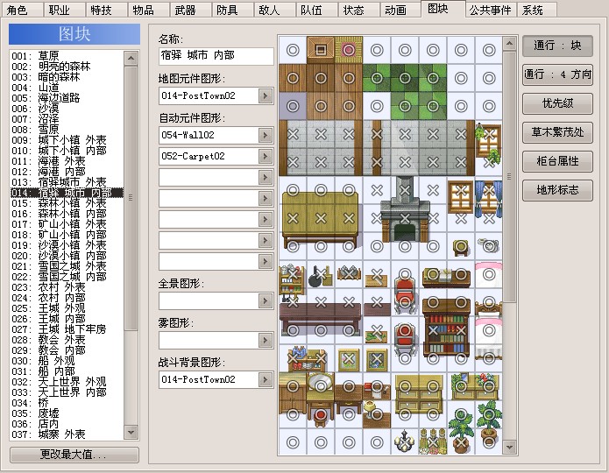Image resolution: width=609 pixels, height=473 pixels.
Task: Open the third autotile chooser arrow
Action: (x=266, y=178)
